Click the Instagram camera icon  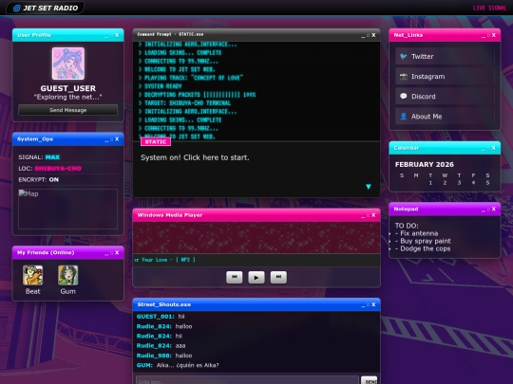(404, 77)
